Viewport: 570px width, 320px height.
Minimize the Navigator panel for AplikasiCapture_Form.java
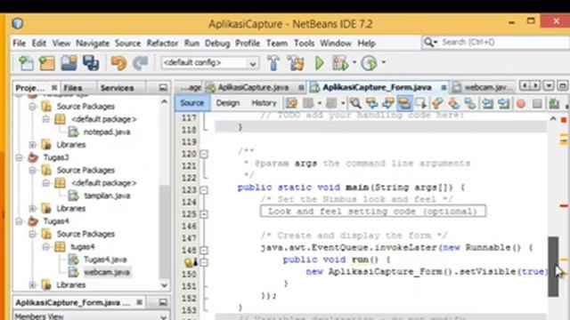163,302
